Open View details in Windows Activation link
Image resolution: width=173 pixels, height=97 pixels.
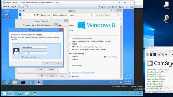(83, 73)
